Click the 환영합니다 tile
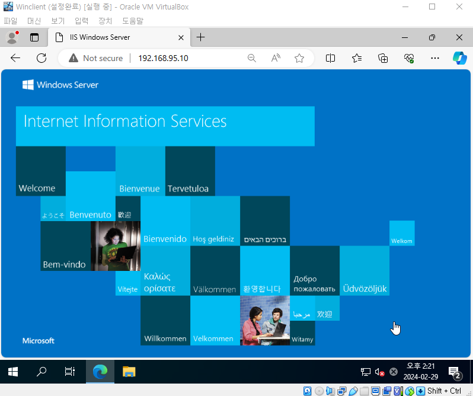This screenshot has height=396, width=473. pyautogui.click(x=265, y=270)
